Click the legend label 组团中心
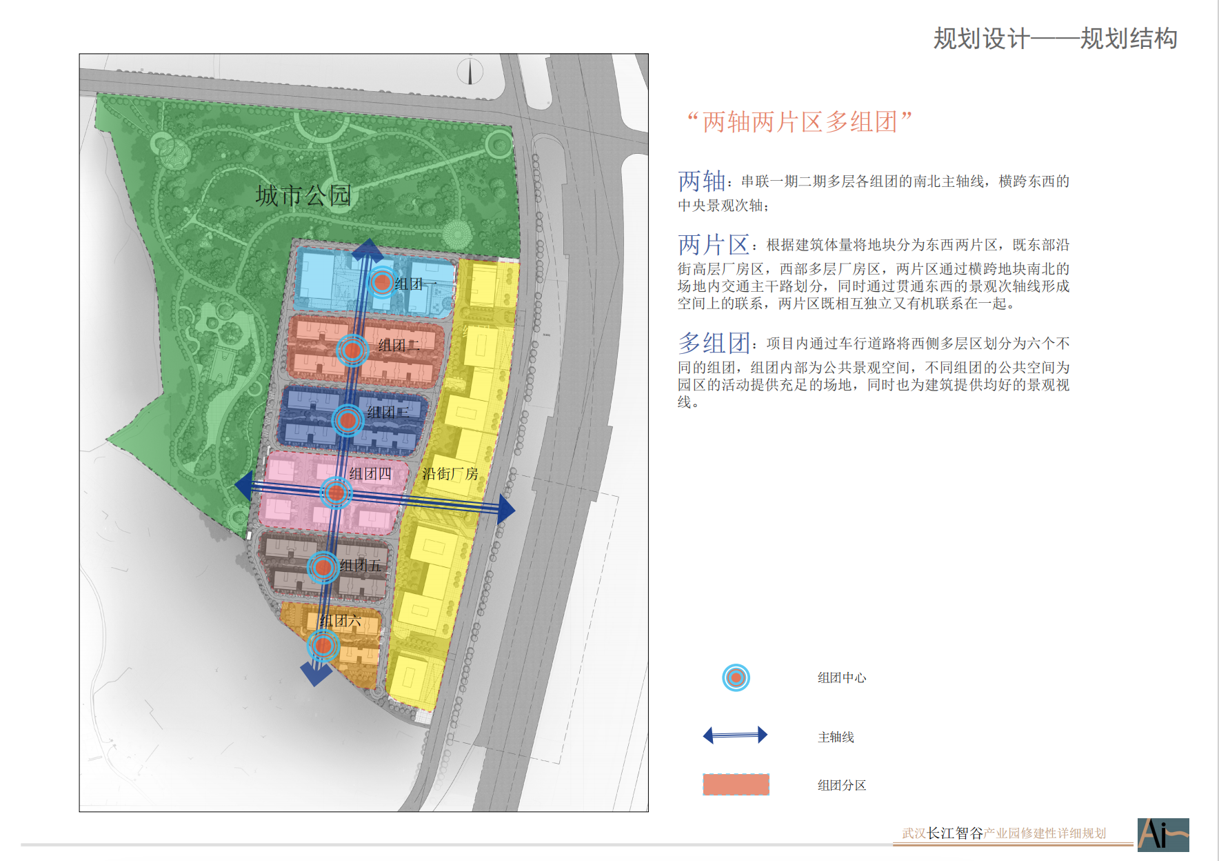Viewport: 1219px width, 861px height. [x=841, y=677]
